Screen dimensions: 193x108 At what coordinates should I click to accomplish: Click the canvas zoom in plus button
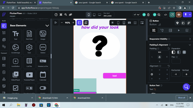tap(73, 23)
